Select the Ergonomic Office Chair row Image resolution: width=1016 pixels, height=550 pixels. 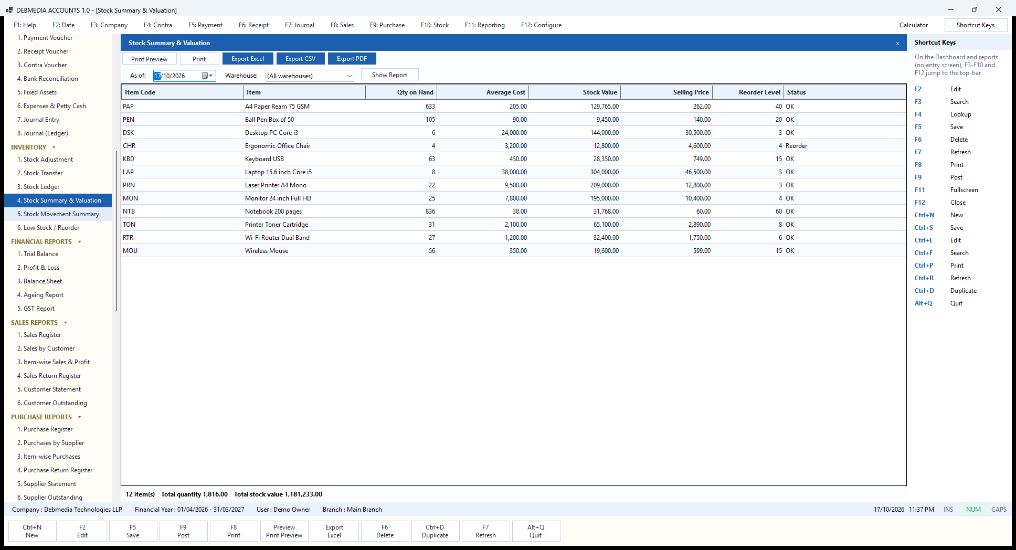(513, 146)
